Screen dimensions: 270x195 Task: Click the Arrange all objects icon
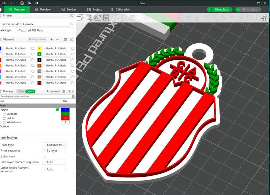click(106, 18)
